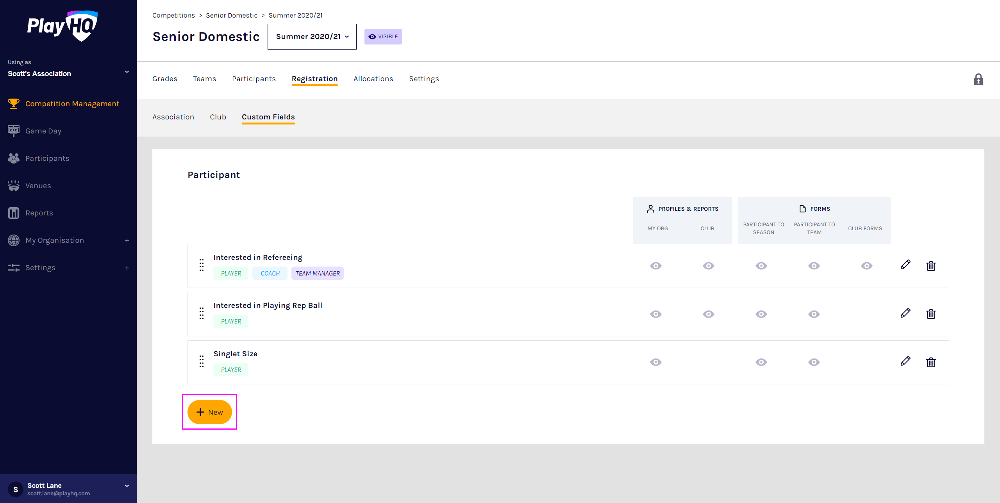Edit the Singlet Size field
This screenshot has height=503, width=1000.
905,361
